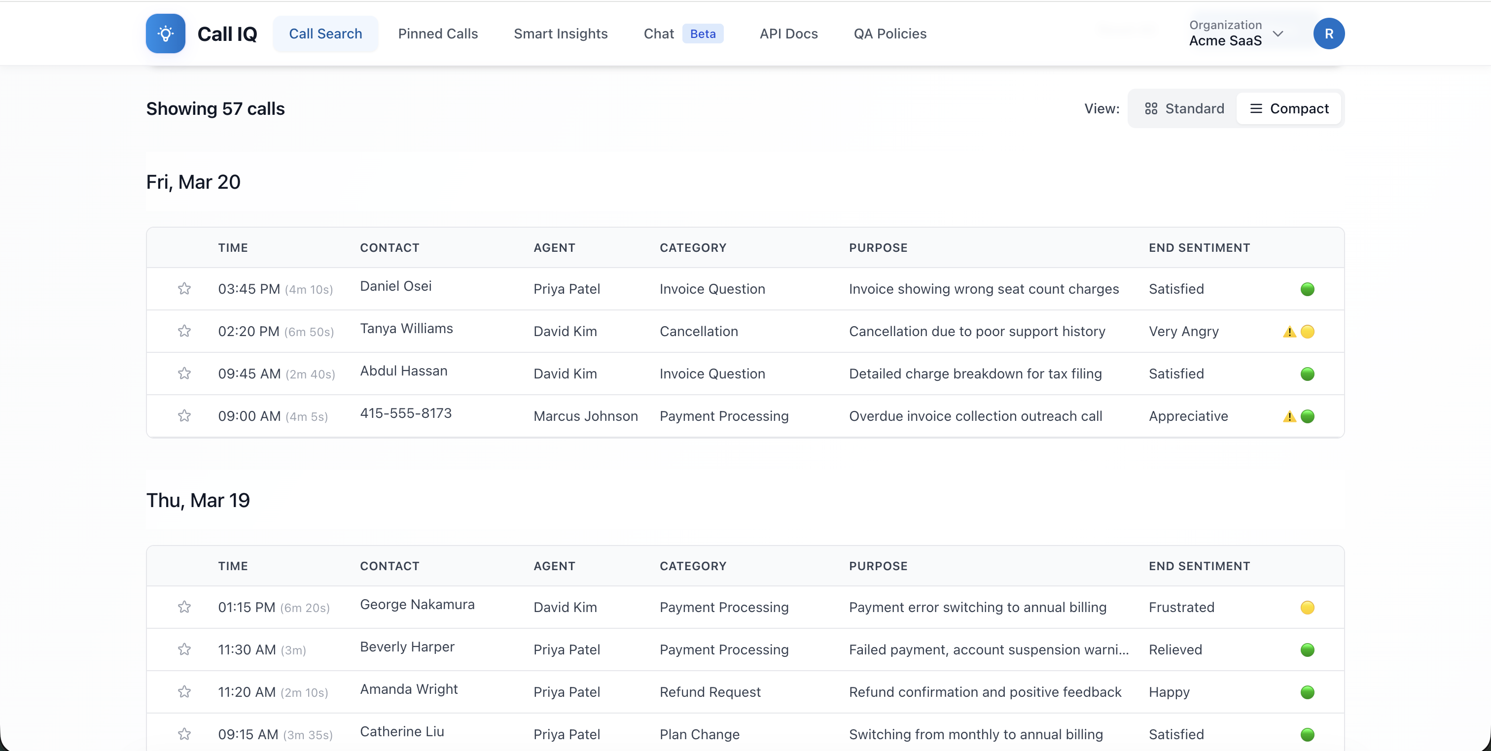Click the grid icon inside the Standard view button

pos(1151,108)
